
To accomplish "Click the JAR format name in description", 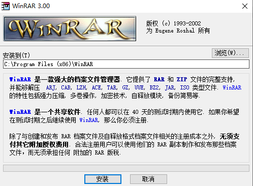I will (x=170, y=87).
